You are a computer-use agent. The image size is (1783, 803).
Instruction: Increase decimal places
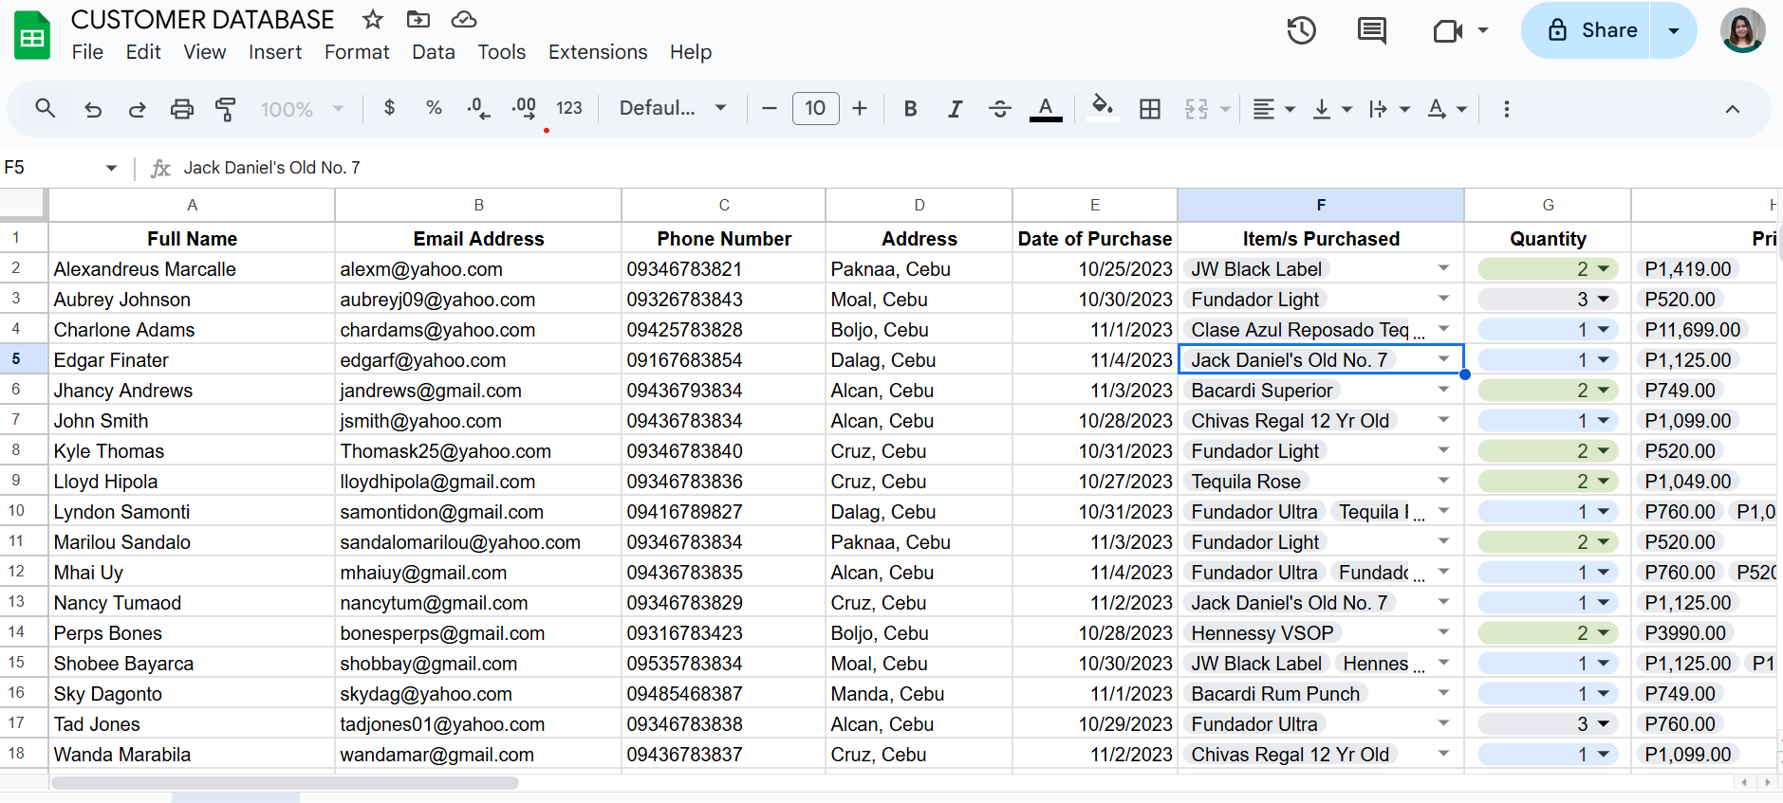coord(524,108)
